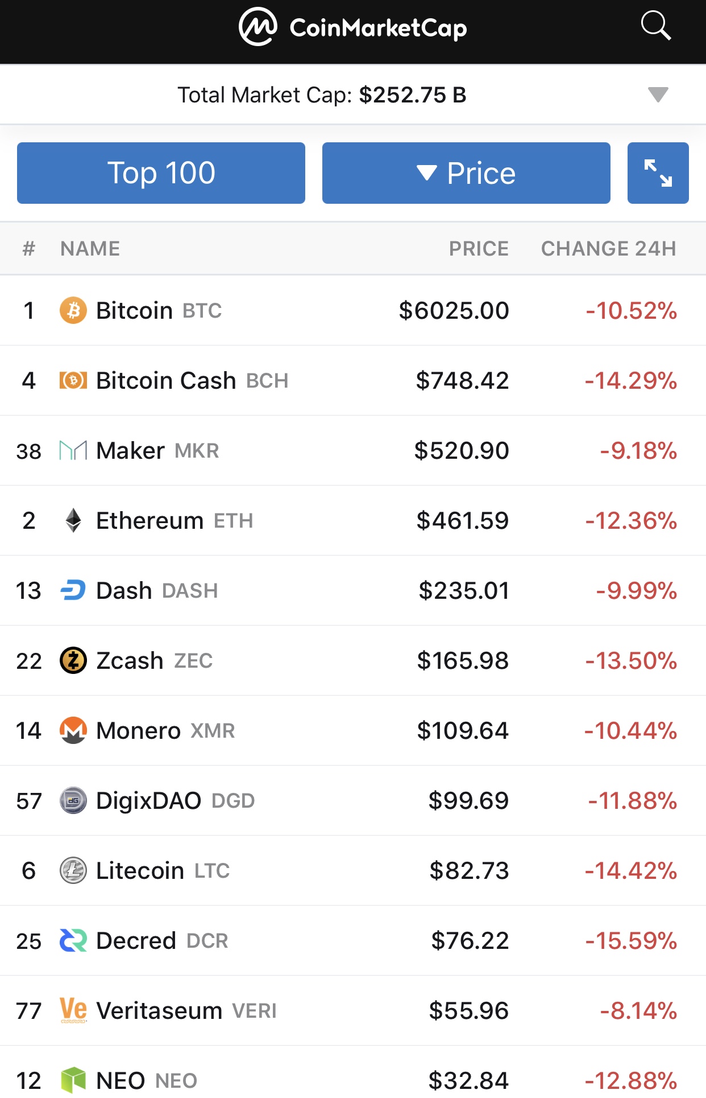Tap the fullscreen expand arrows button

(x=658, y=173)
